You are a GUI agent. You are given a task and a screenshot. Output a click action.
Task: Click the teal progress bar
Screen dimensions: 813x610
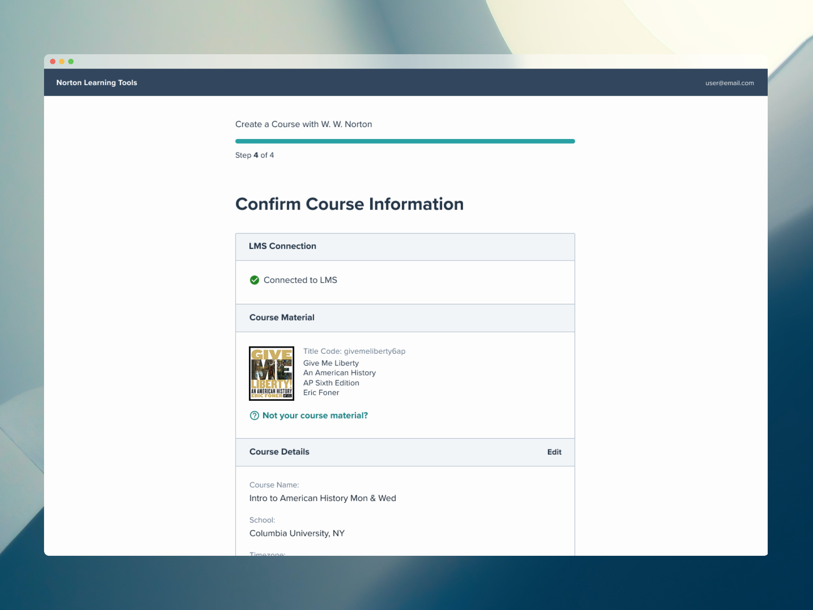[405, 141]
